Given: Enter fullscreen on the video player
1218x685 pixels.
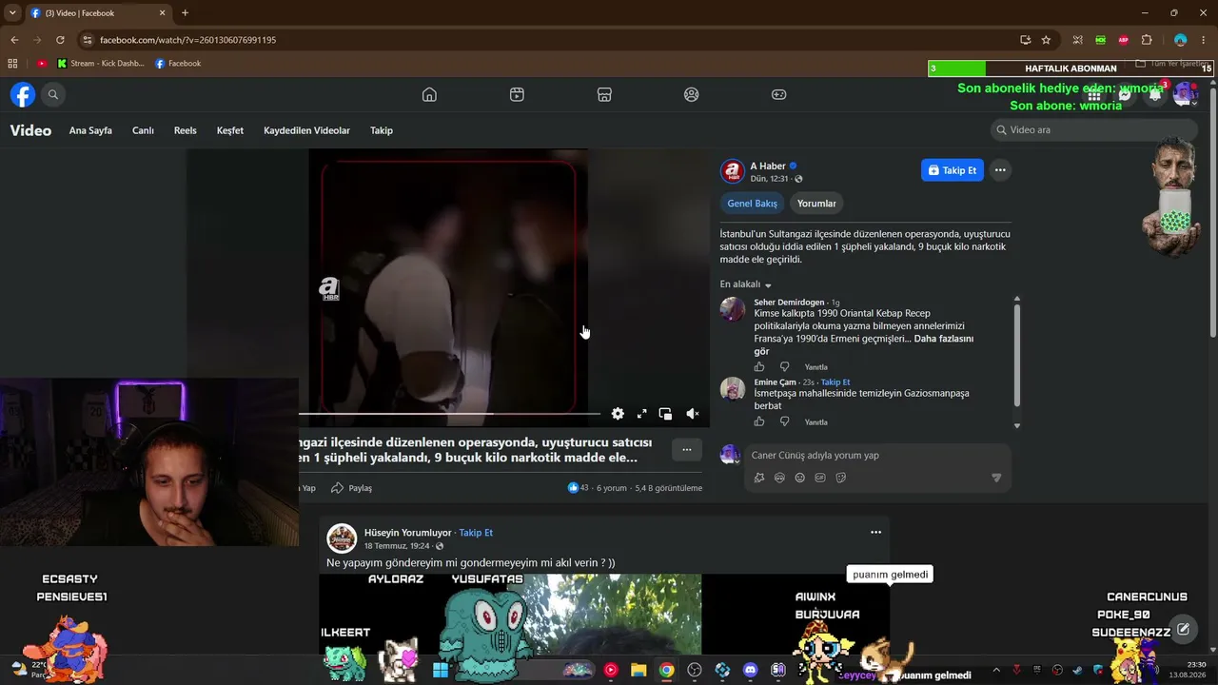Looking at the screenshot, I should coord(642,414).
